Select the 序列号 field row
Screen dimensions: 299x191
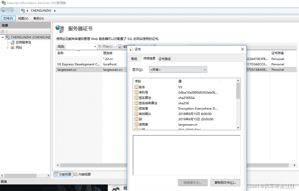[x=185, y=92]
